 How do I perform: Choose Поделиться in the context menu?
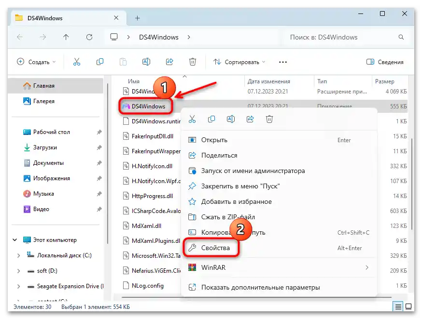pos(279,155)
